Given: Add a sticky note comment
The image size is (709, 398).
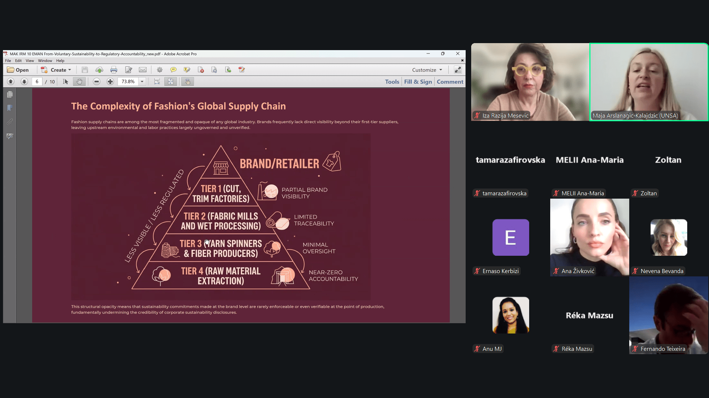Looking at the screenshot, I should [x=173, y=70].
